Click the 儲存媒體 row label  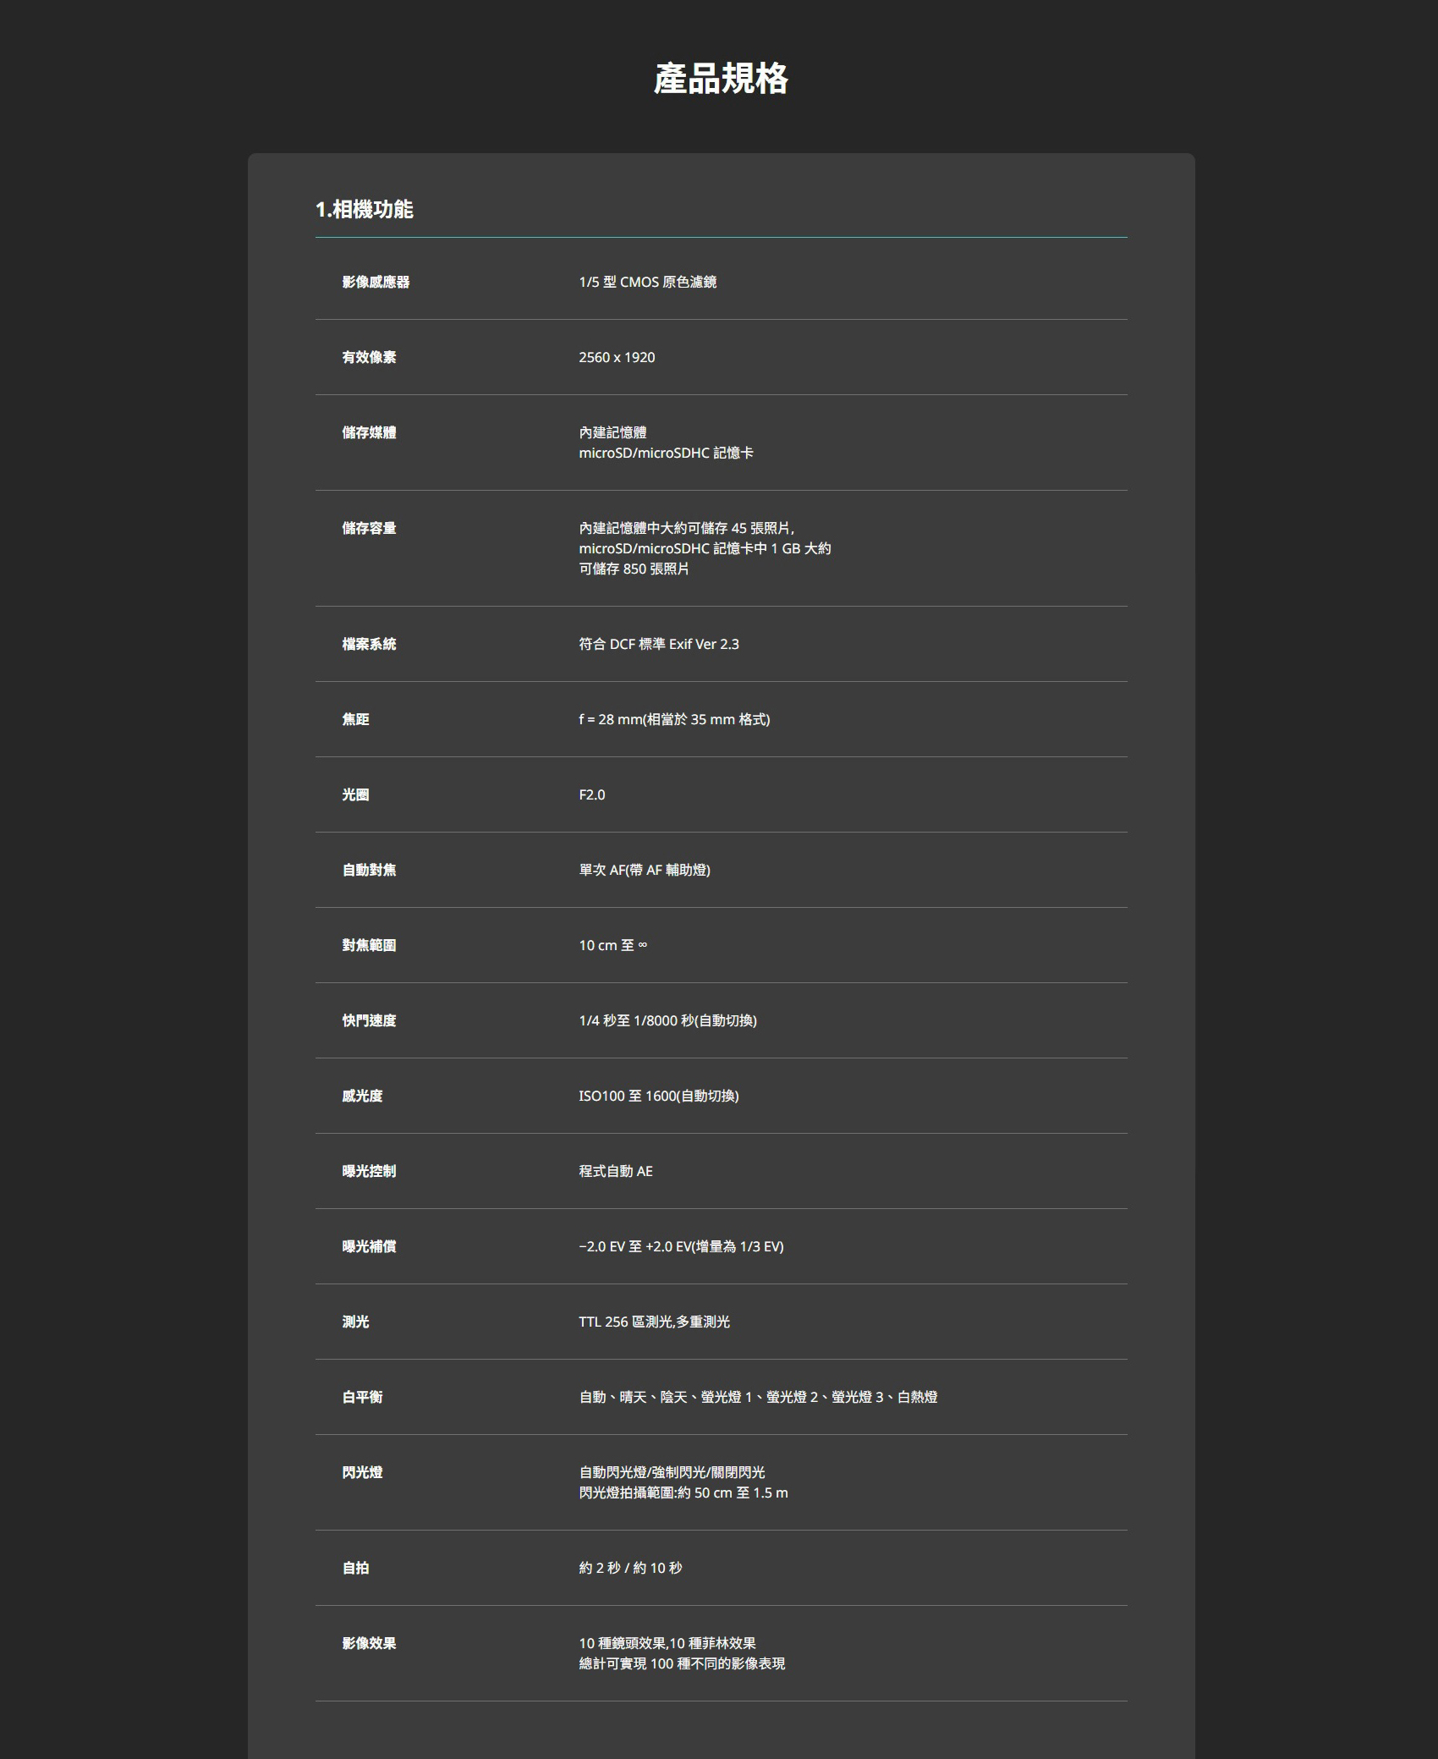[x=369, y=432]
